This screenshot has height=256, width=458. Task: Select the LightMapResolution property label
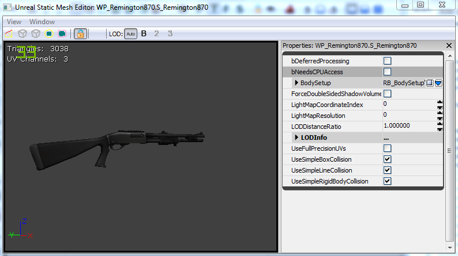[x=318, y=116]
